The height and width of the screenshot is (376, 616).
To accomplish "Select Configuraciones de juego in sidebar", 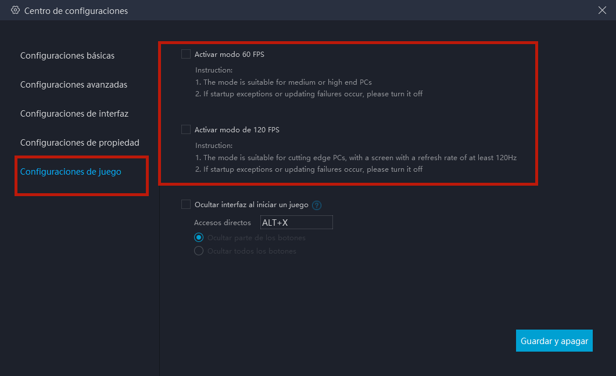I will pos(71,172).
